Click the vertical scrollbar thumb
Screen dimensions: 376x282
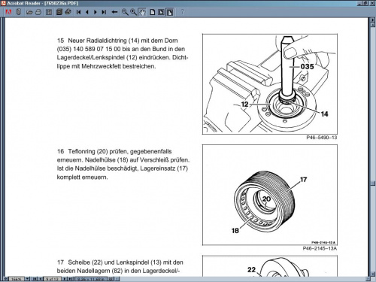[372, 183]
